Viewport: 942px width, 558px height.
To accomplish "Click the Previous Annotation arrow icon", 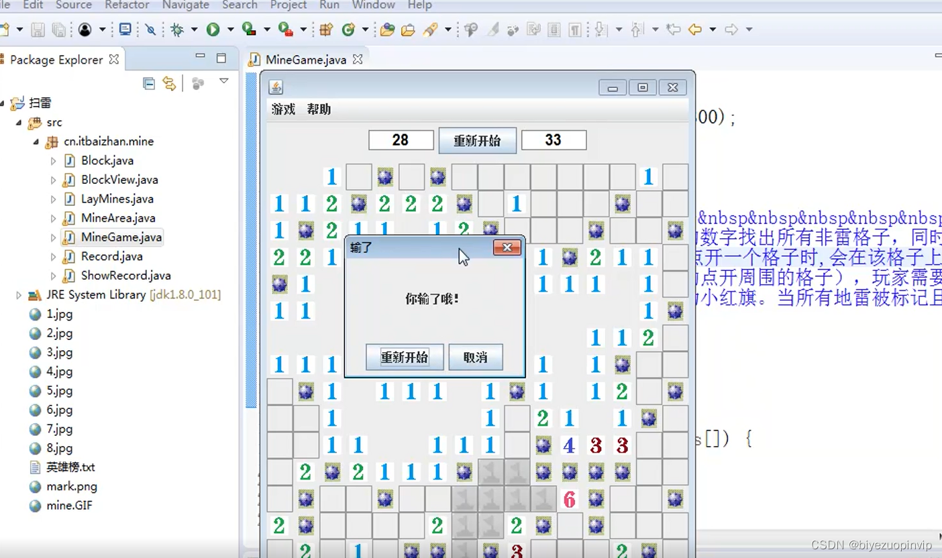I will tap(637, 30).
